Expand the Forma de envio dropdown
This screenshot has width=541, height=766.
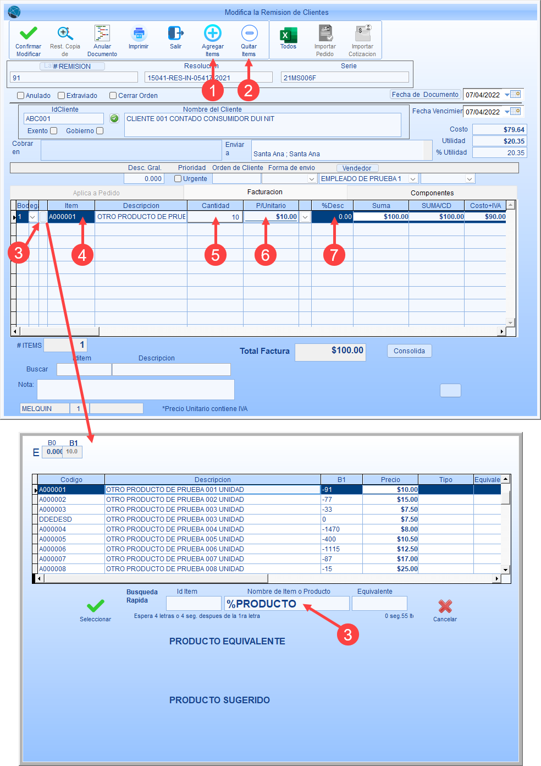pyautogui.click(x=312, y=179)
